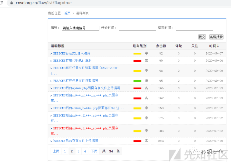Click the 危害级别 column header
The image size is (231, 162).
pyautogui.click(x=140, y=46)
